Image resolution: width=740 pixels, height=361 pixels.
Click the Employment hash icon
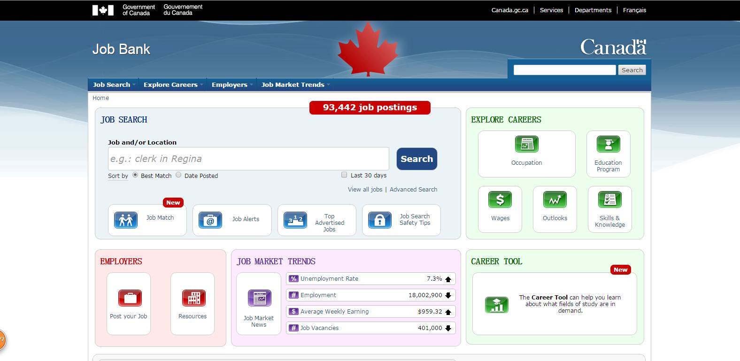pyautogui.click(x=293, y=295)
